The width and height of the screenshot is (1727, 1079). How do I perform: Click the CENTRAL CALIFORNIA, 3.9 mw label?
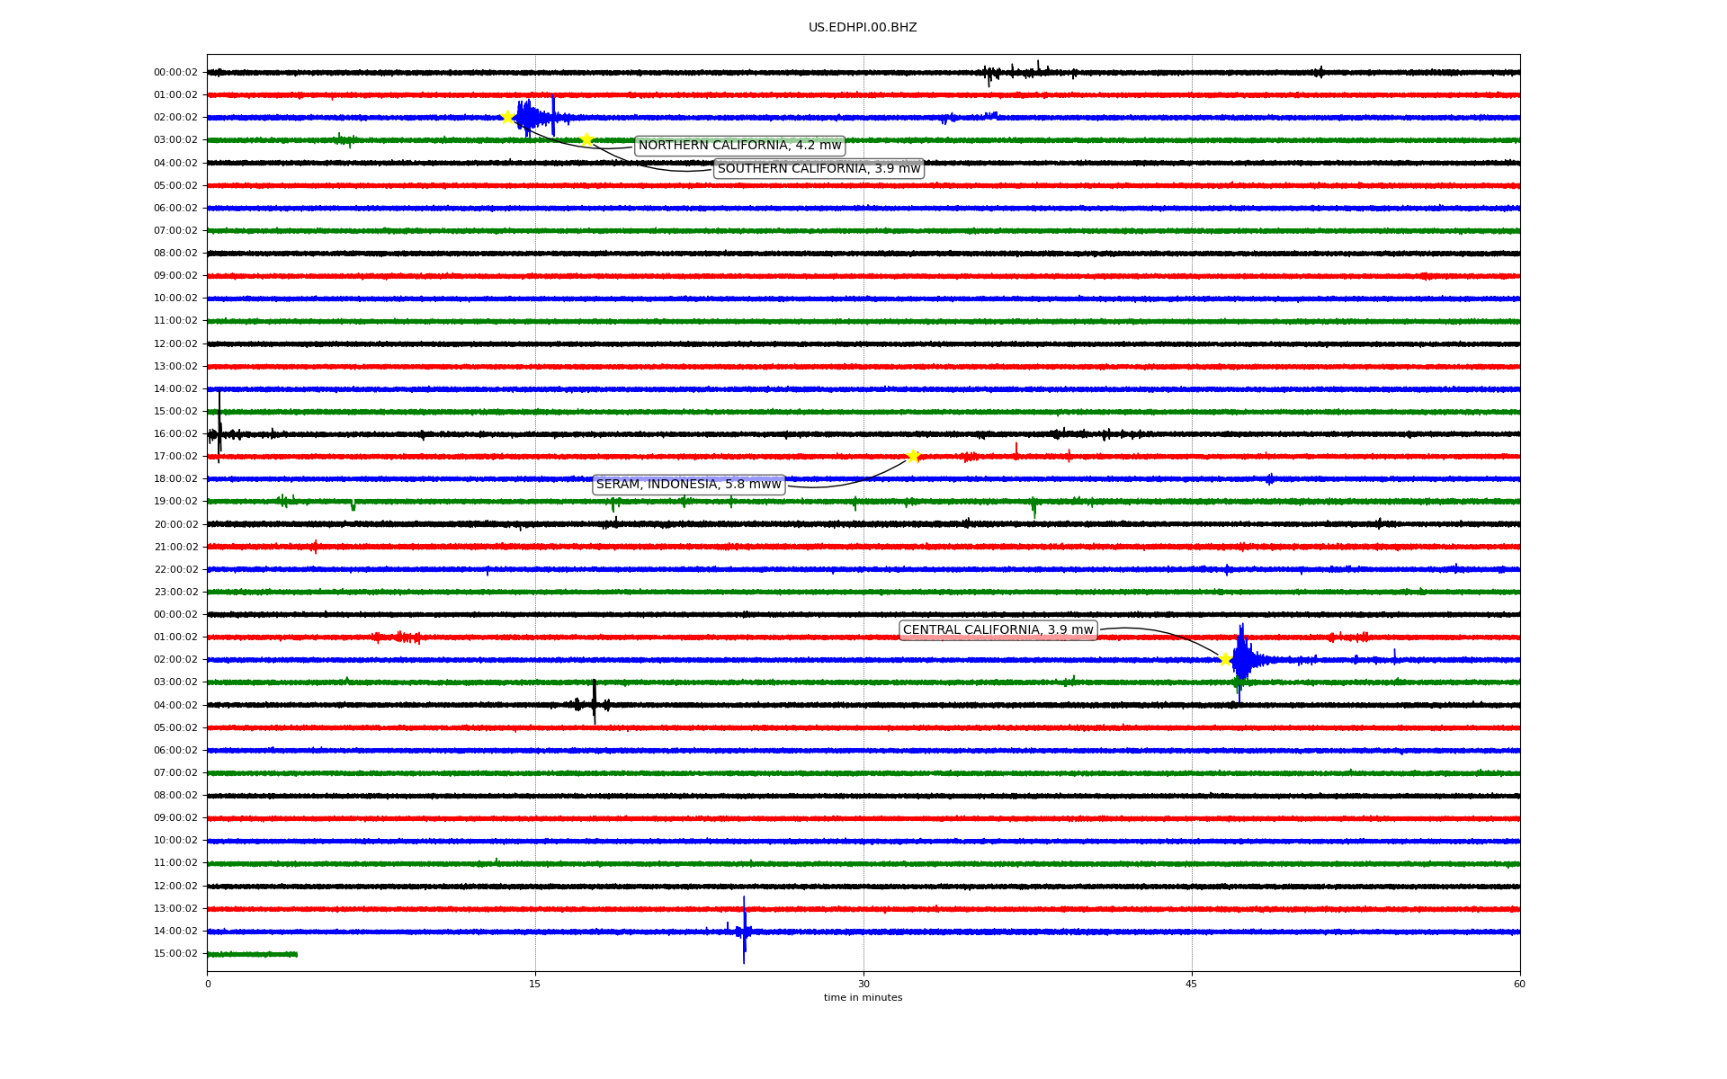click(x=998, y=630)
